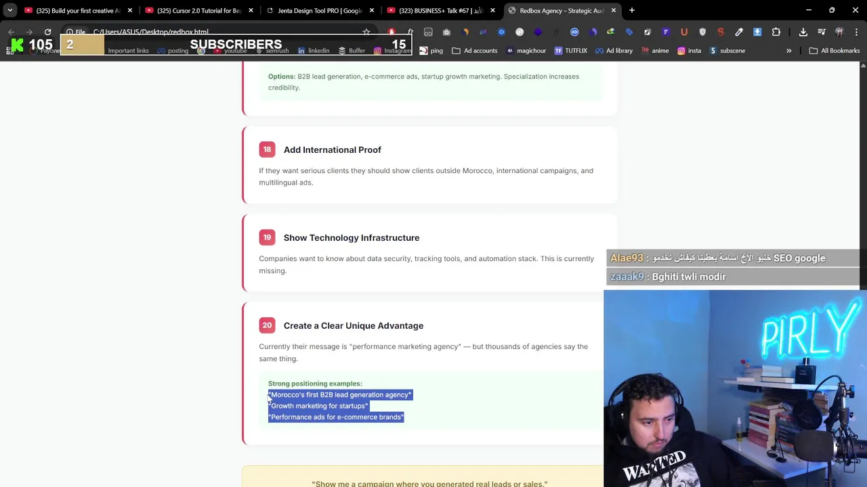Open the profile avatar menu
This screenshot has width=867, height=487.
coord(839,32)
